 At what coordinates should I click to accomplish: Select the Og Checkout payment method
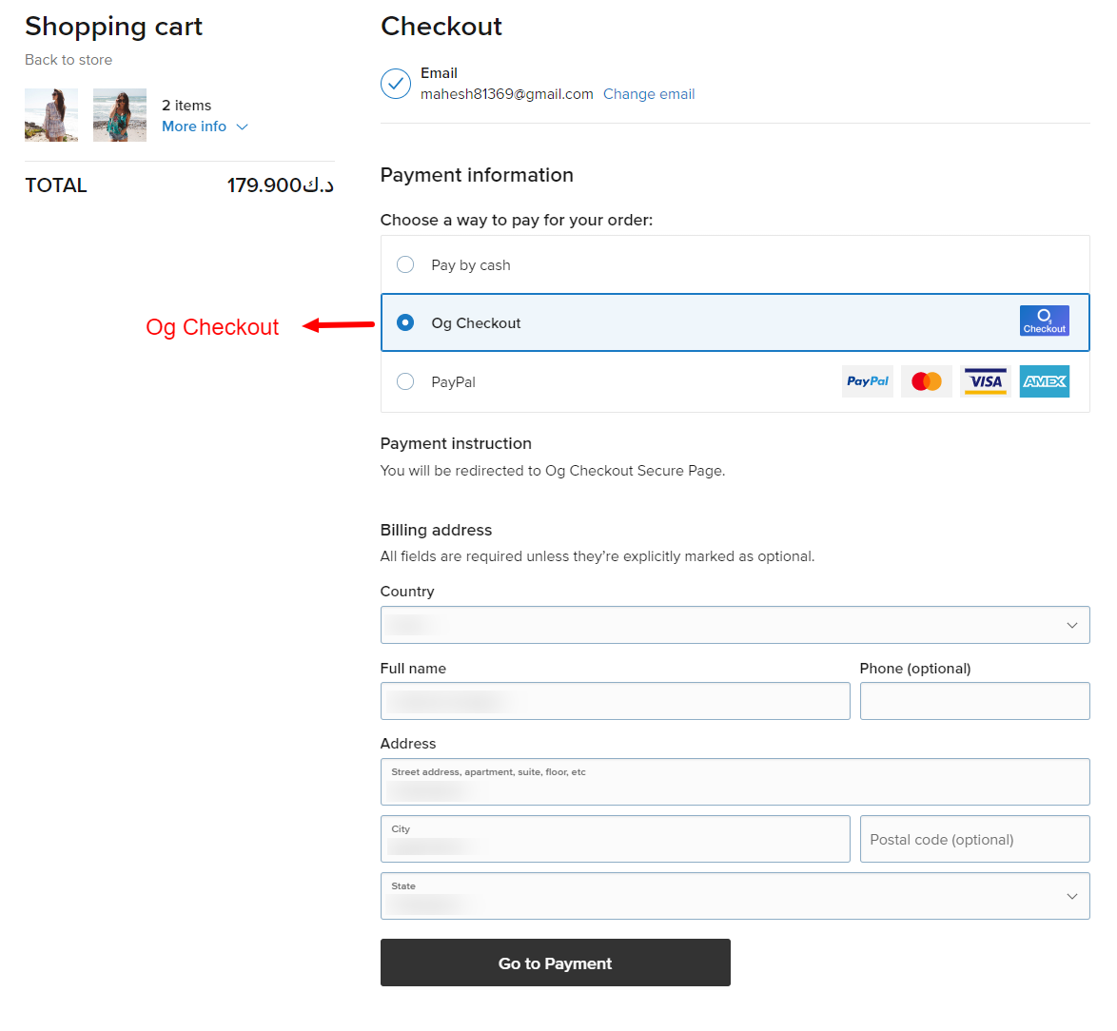tap(405, 322)
